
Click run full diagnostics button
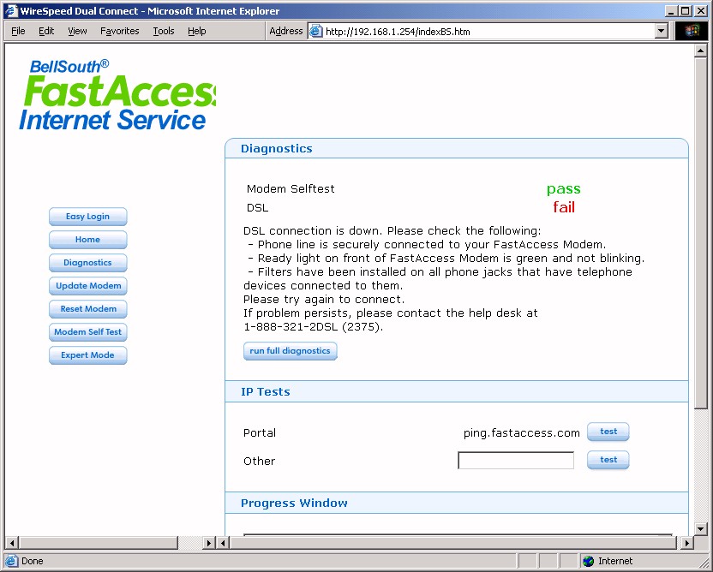pyautogui.click(x=291, y=351)
